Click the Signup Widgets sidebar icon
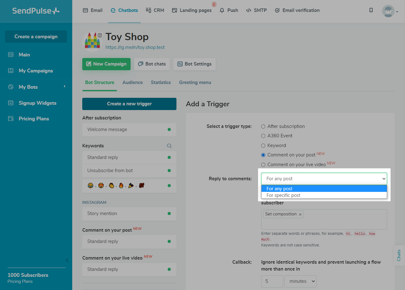The height and width of the screenshot is (290, 405). coord(11,103)
